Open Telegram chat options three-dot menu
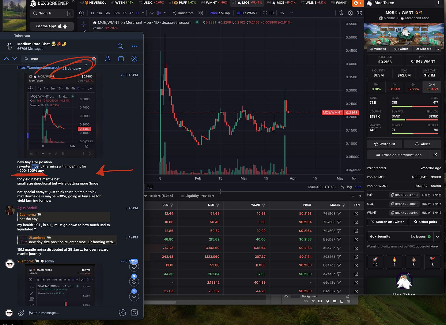 (134, 46)
